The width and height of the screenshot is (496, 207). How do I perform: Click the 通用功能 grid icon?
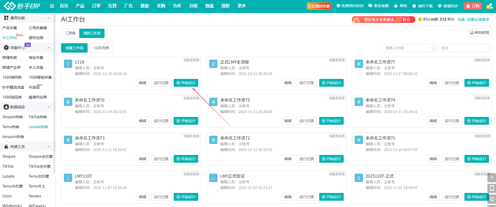[x=6, y=18]
